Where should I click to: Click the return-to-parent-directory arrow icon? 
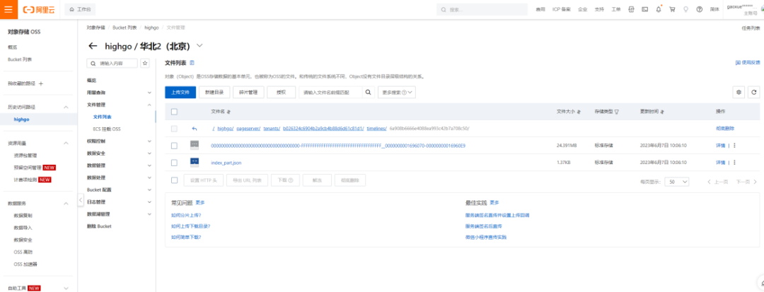[195, 129]
